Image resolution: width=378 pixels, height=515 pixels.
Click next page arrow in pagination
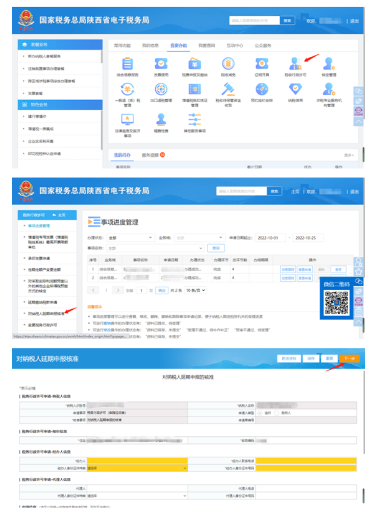118,290
